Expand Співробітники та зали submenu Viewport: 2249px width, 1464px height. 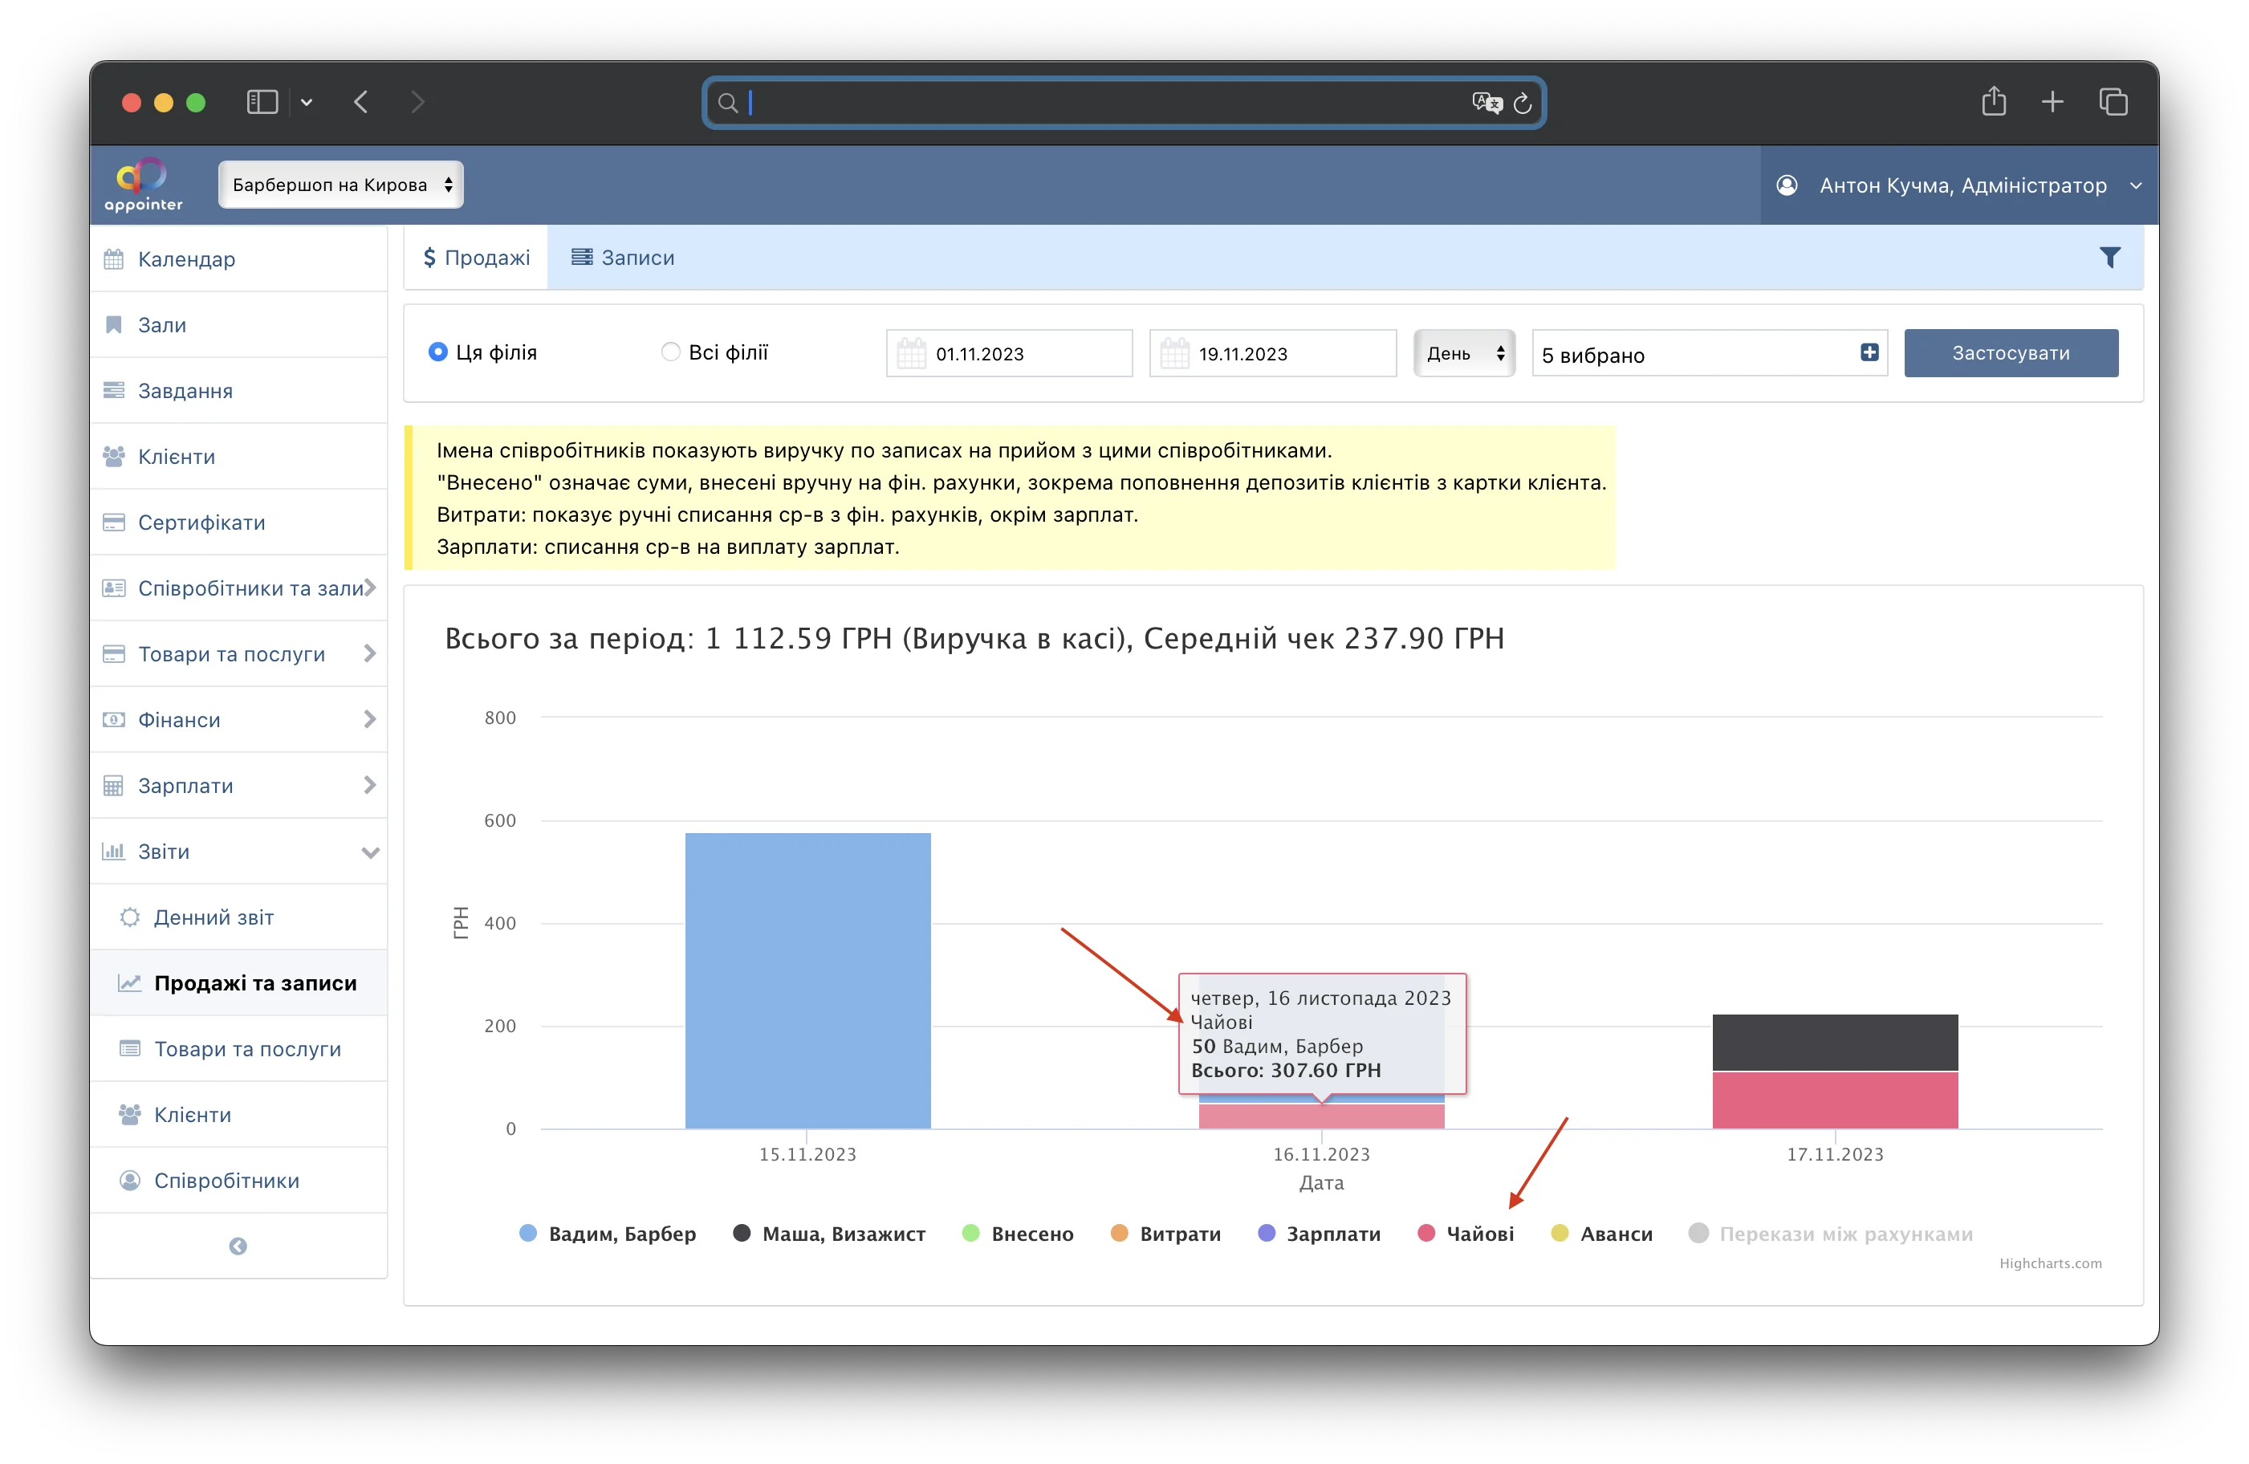[x=238, y=588]
